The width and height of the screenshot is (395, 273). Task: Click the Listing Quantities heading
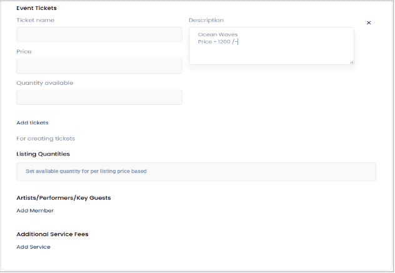(x=43, y=154)
